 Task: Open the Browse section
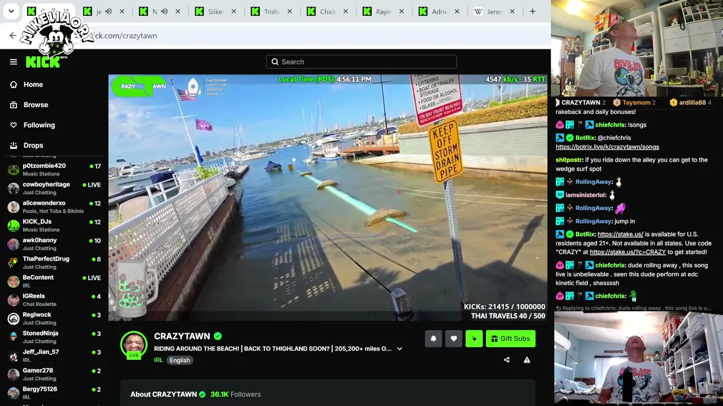click(36, 105)
